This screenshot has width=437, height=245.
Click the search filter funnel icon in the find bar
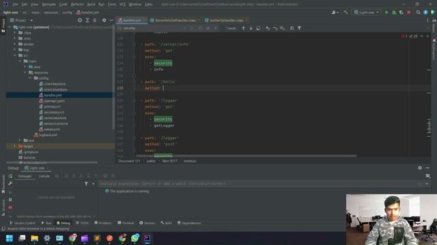(x=299, y=29)
